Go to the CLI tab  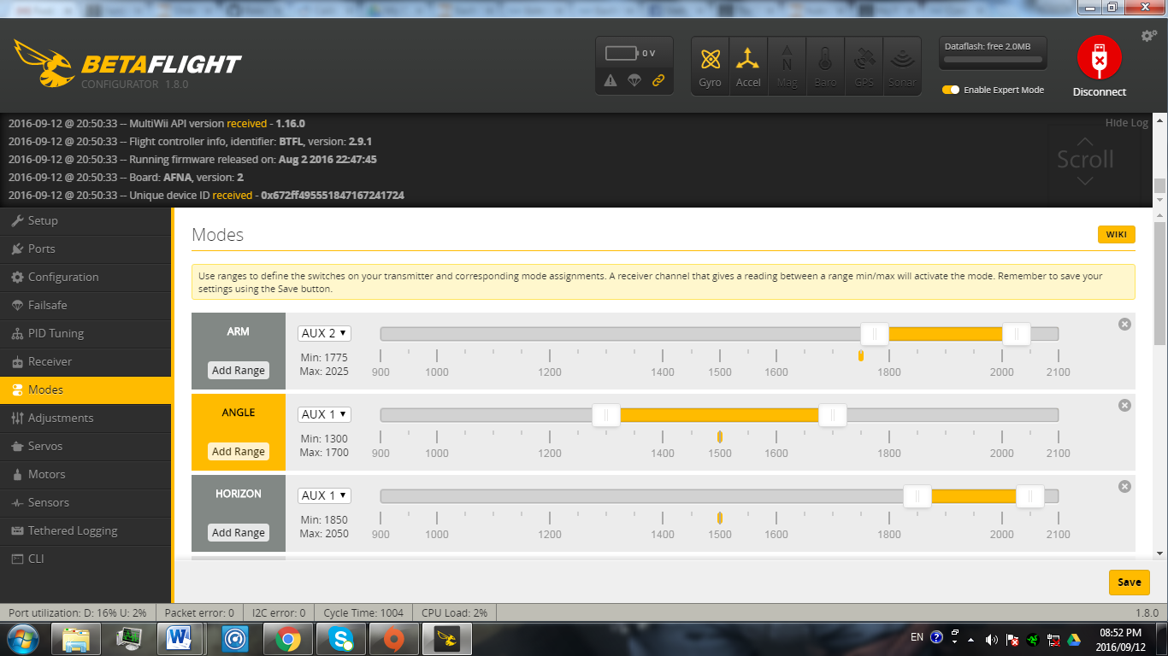coord(36,559)
